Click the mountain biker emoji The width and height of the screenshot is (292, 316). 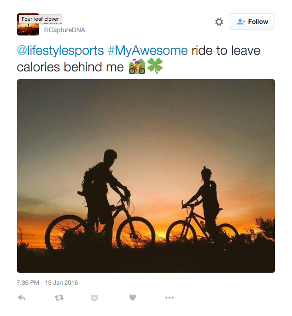coord(137,66)
